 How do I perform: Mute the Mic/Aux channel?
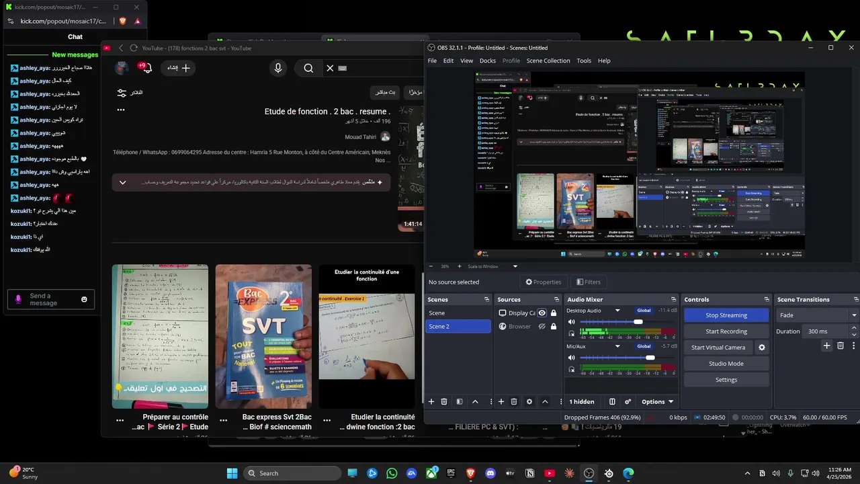point(572,358)
